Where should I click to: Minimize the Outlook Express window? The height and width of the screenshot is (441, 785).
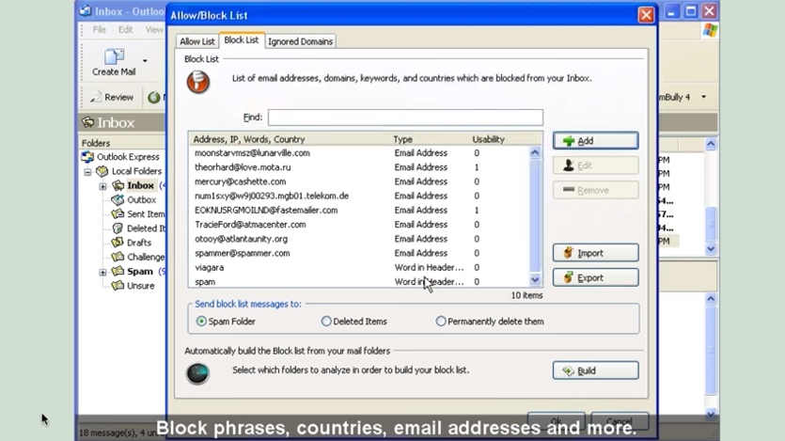(671, 11)
